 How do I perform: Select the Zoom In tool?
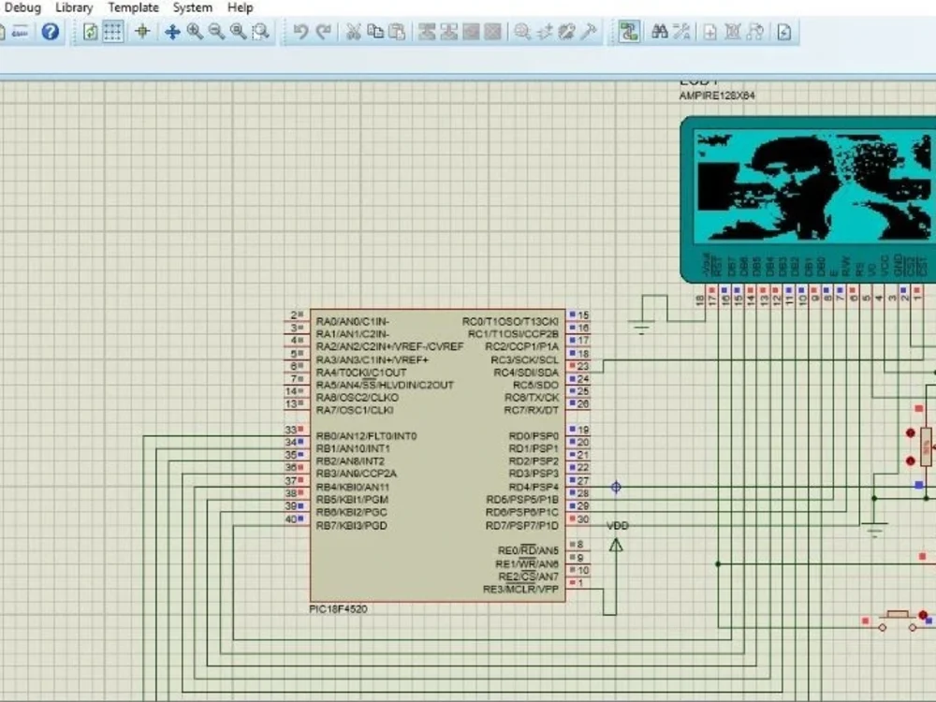click(193, 31)
